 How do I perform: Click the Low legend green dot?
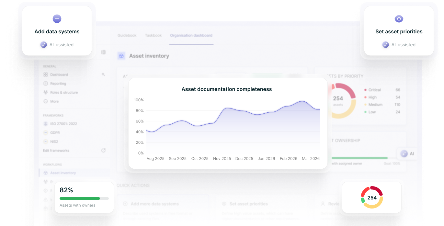(x=365, y=112)
